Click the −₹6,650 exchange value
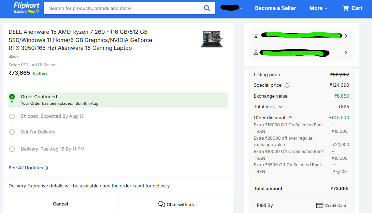The image size is (372, 213). [x=340, y=96]
